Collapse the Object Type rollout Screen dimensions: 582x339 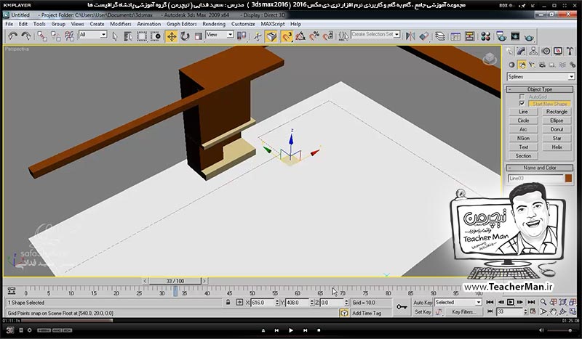click(540, 89)
